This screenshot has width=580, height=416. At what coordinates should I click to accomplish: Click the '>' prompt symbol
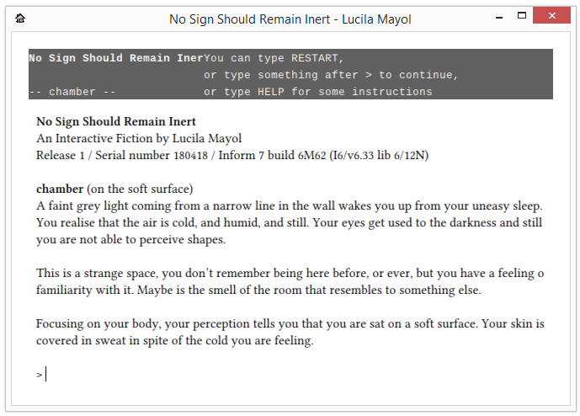(40, 375)
